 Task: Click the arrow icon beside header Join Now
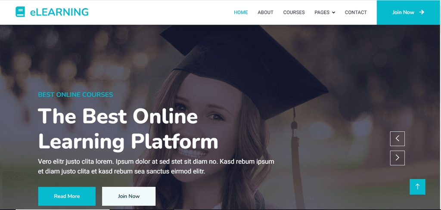pyautogui.click(x=421, y=12)
